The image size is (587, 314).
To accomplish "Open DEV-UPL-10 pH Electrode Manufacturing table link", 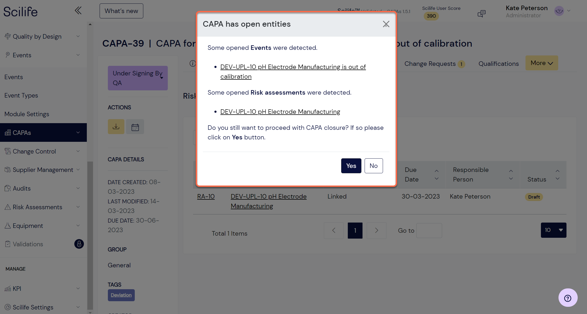I will click(x=268, y=201).
